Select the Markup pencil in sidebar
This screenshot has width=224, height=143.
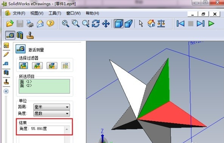click(6, 54)
